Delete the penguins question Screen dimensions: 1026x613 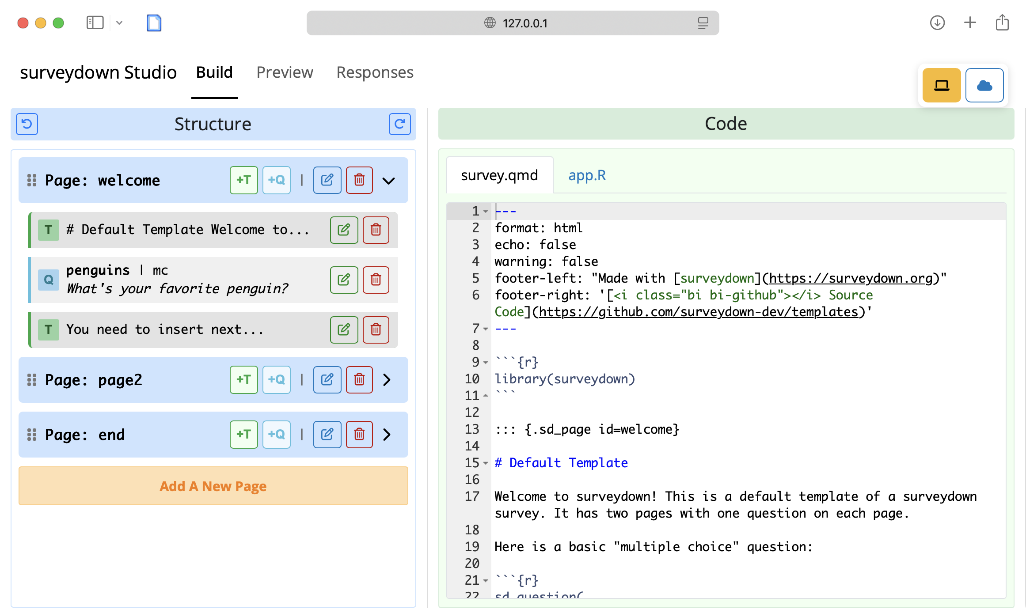tap(376, 280)
